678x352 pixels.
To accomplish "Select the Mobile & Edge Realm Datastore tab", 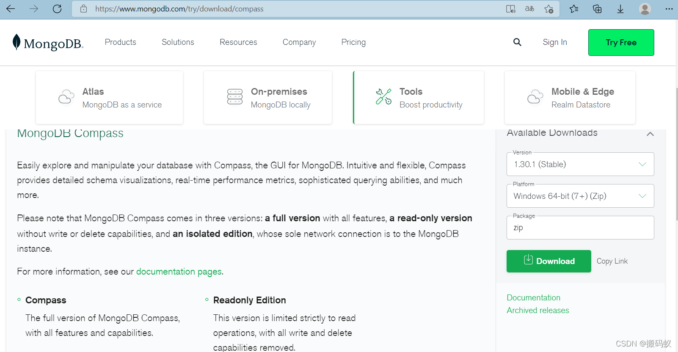I will (570, 97).
